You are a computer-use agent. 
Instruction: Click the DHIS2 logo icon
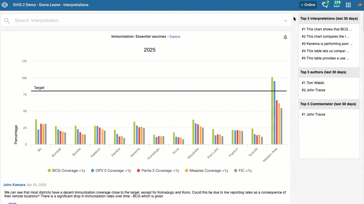[x=5, y=5]
